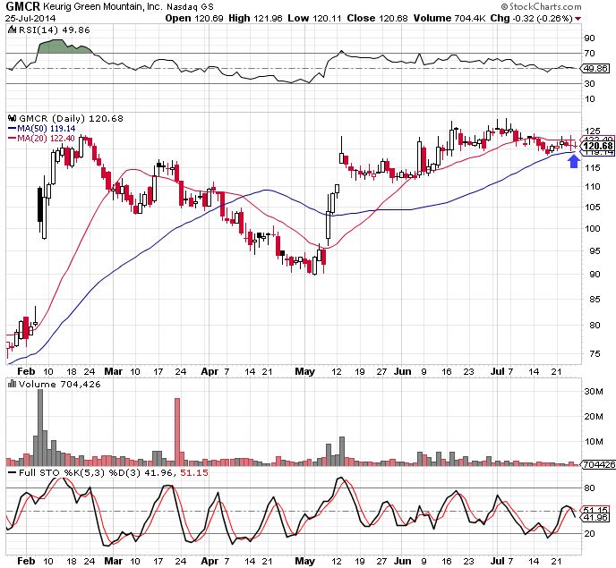
Task: Click the 41.96 stochastic tag on right axis
Action: (595, 518)
